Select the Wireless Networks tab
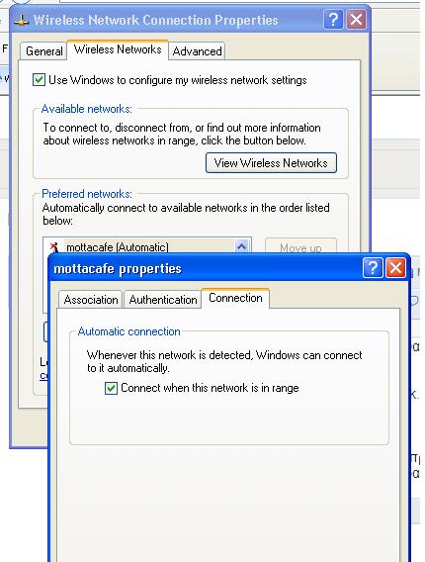425x562 pixels. (x=118, y=49)
